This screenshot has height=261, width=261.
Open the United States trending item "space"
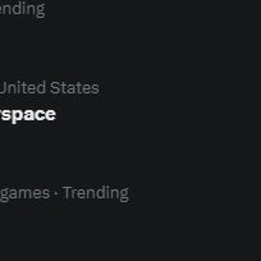28,115
